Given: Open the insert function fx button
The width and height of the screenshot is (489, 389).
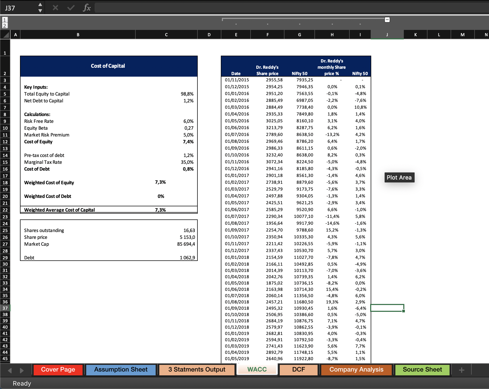Looking at the screenshot, I should pos(87,8).
